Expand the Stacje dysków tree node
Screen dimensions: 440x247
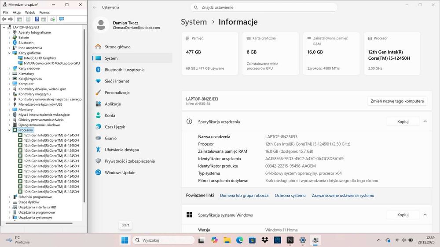(9, 202)
